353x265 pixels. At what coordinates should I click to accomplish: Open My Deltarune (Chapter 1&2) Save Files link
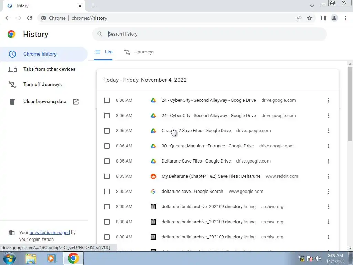point(211,176)
